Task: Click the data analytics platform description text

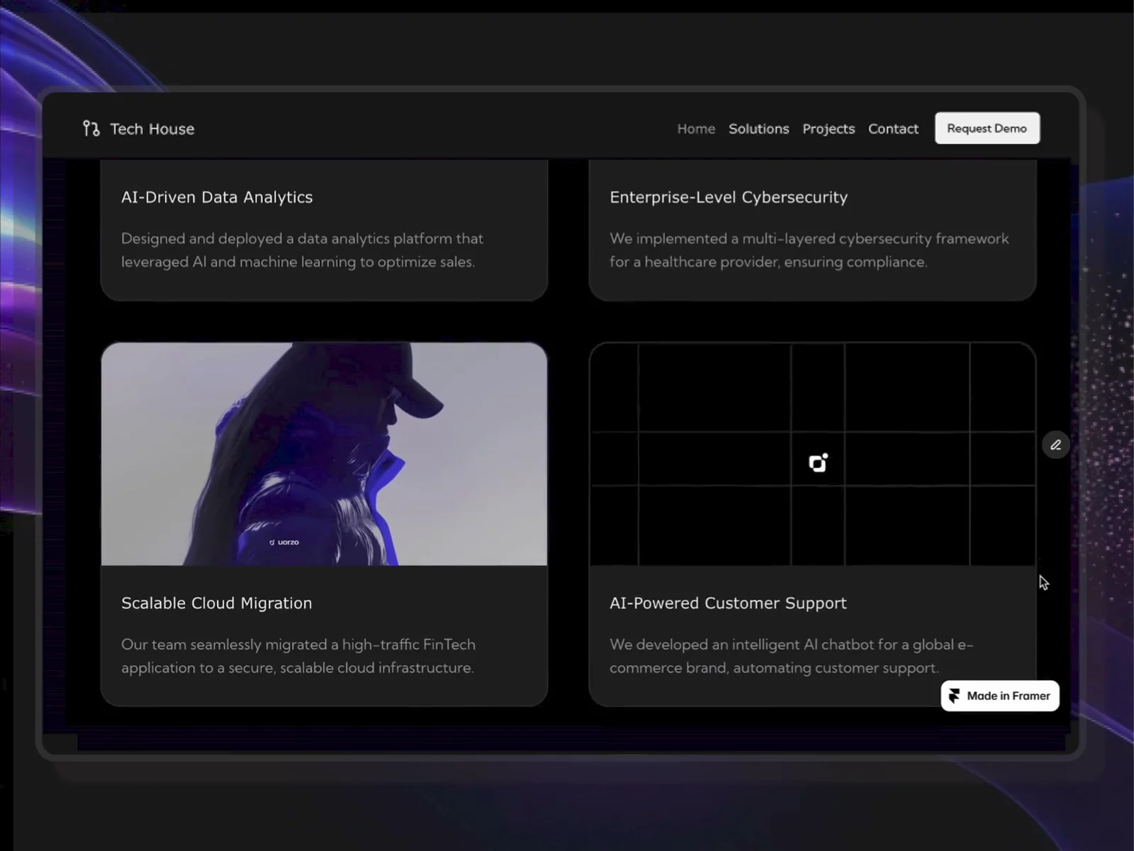Action: [302, 250]
